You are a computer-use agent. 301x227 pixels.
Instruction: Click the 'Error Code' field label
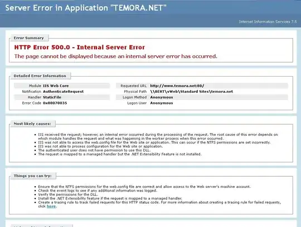click(31, 103)
